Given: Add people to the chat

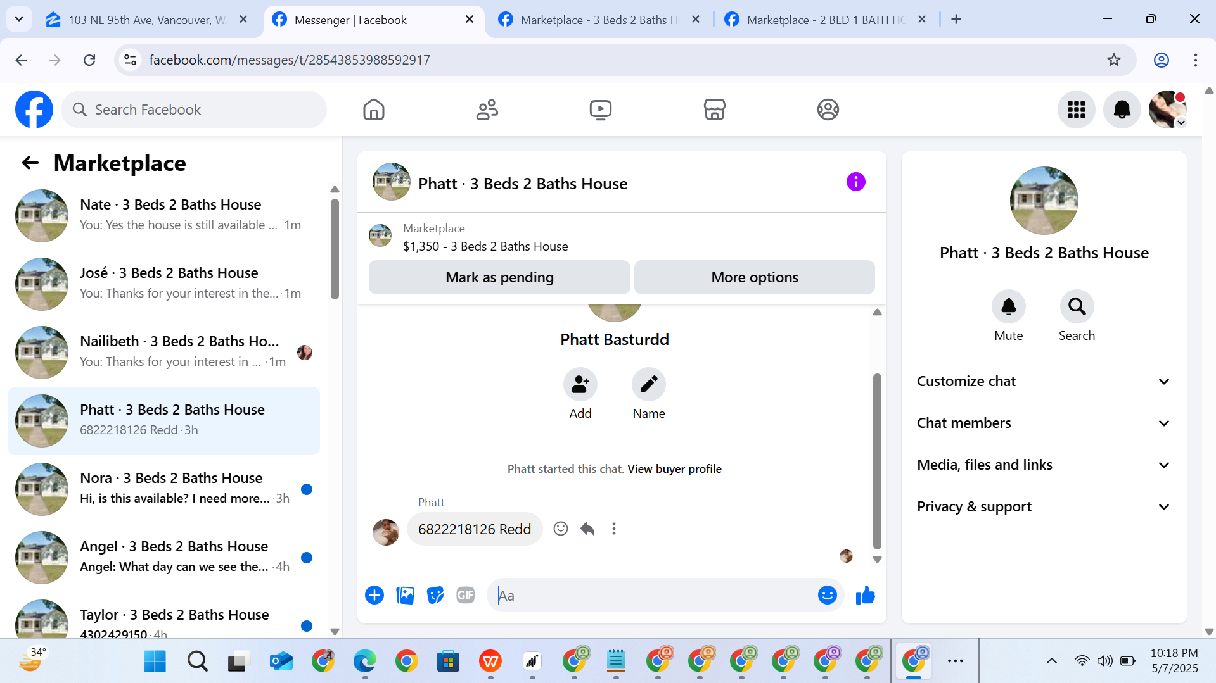Looking at the screenshot, I should click(580, 384).
